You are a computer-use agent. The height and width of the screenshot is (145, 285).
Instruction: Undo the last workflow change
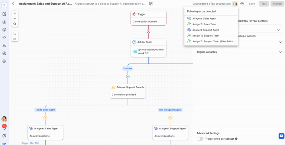point(15,33)
